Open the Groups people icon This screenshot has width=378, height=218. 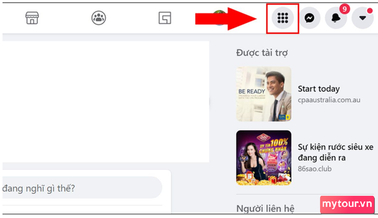99,18
